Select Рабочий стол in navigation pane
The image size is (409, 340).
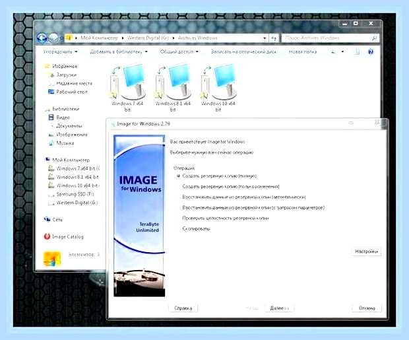(x=68, y=92)
